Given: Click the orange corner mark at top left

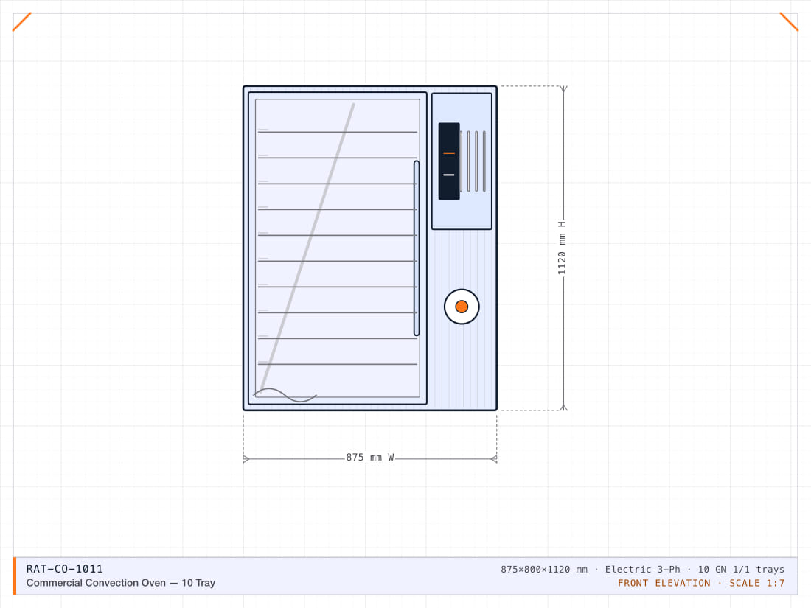Looking at the screenshot, I should [21, 21].
